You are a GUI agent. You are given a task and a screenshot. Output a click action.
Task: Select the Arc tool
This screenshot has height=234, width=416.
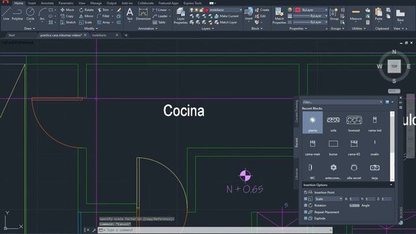click(x=42, y=14)
